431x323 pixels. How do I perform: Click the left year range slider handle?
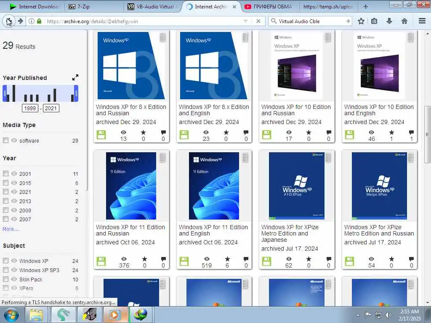coord(4,93)
